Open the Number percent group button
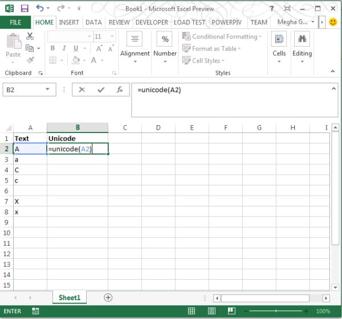The width and height of the screenshot is (342, 319). pos(165,48)
